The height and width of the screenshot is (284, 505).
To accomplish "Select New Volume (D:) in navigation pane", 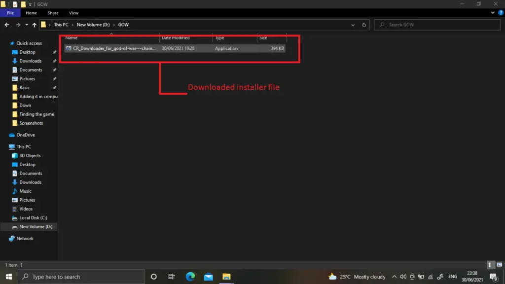I will (x=36, y=227).
